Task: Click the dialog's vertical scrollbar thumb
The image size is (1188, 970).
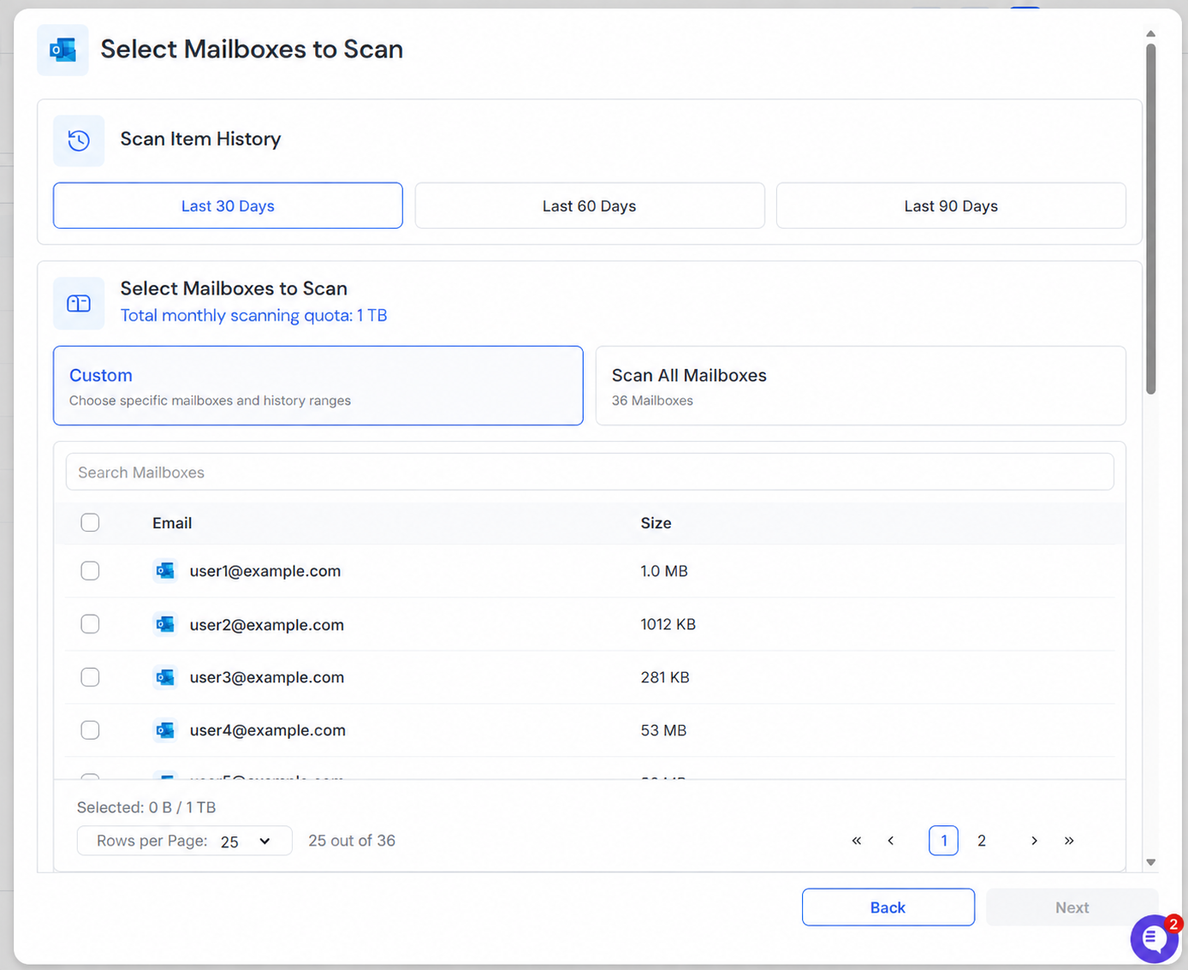Action: point(1151,218)
